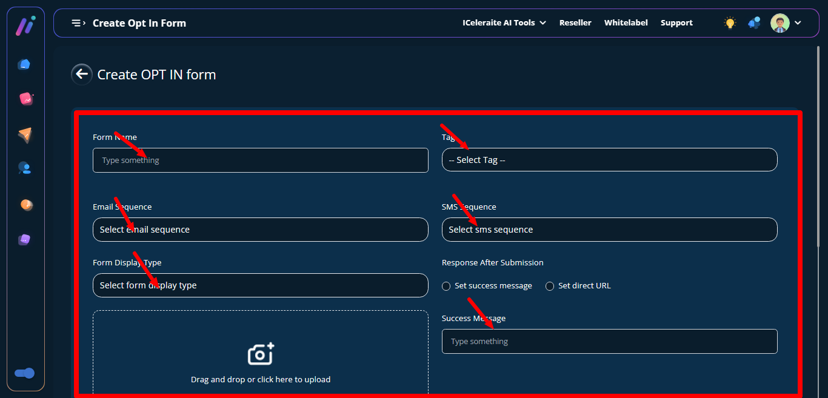Expand the Select email sequence dropdown

coord(260,230)
